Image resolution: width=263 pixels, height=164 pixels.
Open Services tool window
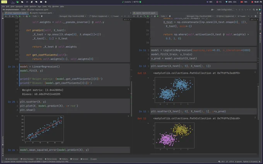point(84,159)
